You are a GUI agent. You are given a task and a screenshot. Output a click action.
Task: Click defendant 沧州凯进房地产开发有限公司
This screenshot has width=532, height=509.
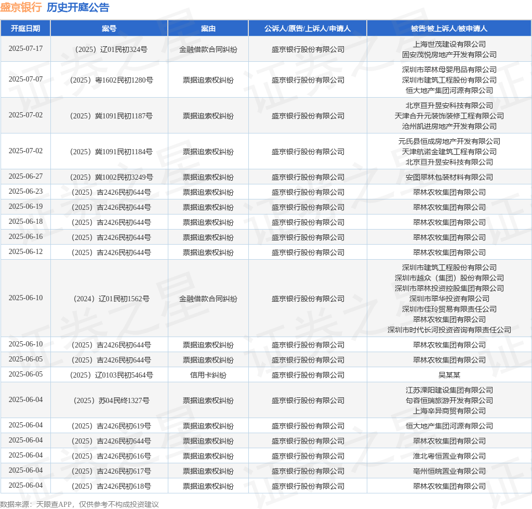pos(449,126)
